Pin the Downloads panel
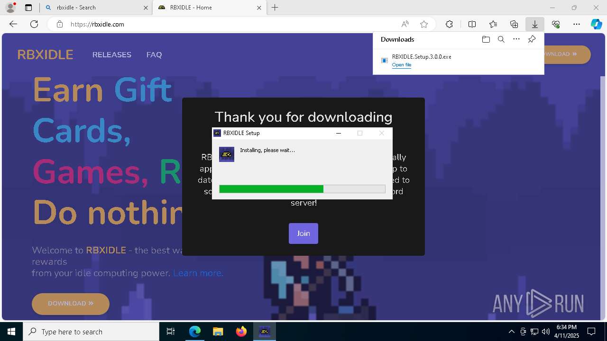 (x=532, y=39)
